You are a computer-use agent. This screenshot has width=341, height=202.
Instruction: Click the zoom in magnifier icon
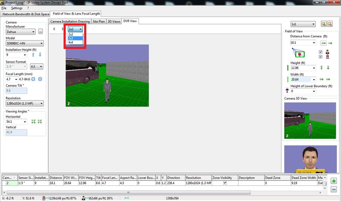[x=323, y=24]
